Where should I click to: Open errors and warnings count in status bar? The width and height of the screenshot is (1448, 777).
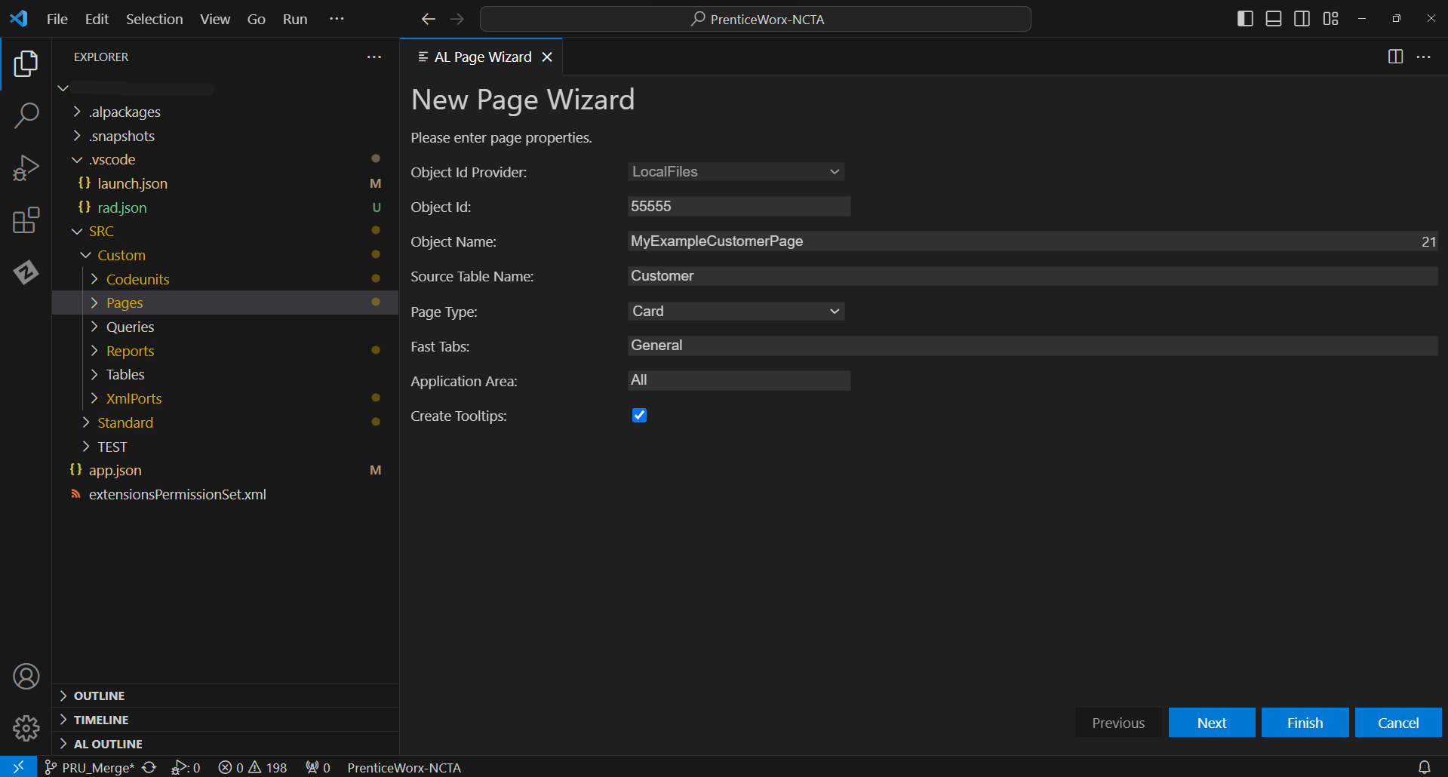point(253,767)
